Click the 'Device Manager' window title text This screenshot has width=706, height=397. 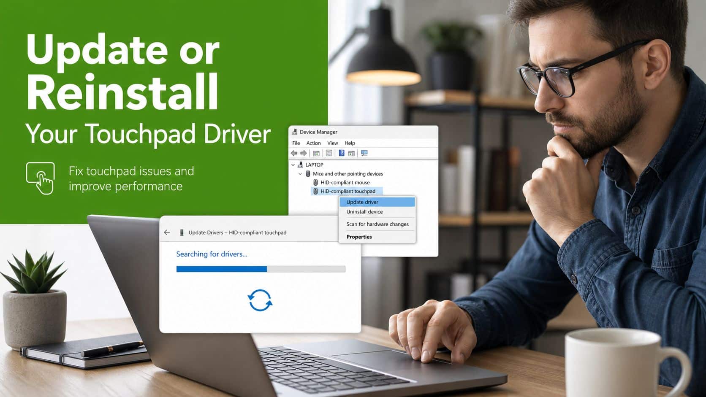(318, 132)
